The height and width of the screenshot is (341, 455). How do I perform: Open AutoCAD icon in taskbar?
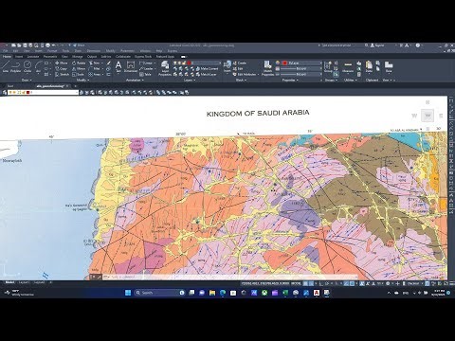pyautogui.click(x=317, y=293)
